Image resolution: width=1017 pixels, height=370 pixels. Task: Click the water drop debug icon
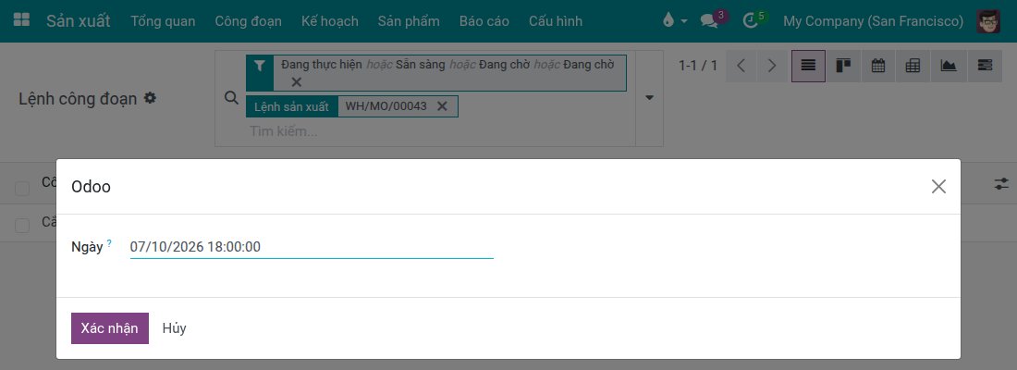(668, 20)
